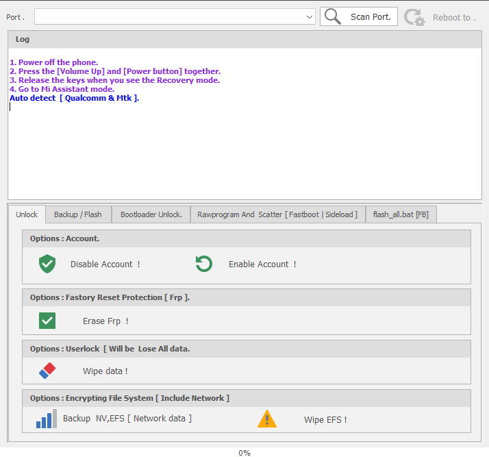This screenshot has width=489, height=457.
Task: Open the Backup / Flash tab
Action: [x=78, y=214]
